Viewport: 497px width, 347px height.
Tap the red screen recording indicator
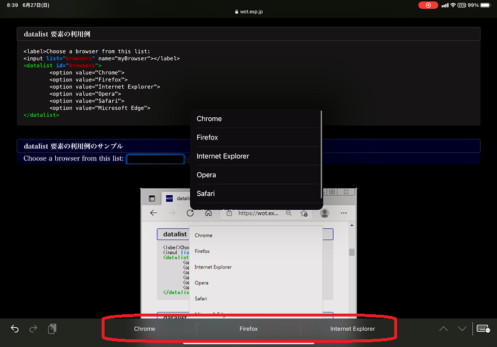[x=428, y=5]
